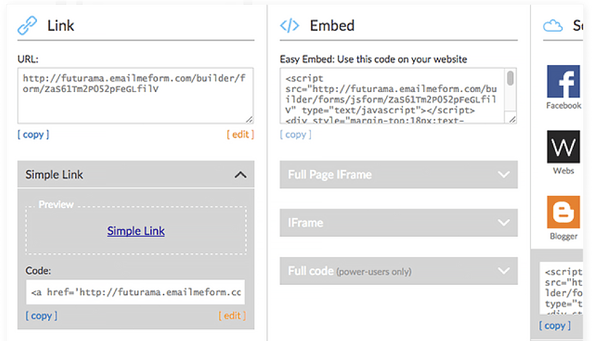Click the cloud icon in third panel
This screenshot has width=592, height=341.
pos(553,26)
